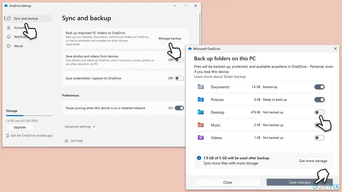
Task: Click Save changes button
Action: pyautogui.click(x=300, y=183)
